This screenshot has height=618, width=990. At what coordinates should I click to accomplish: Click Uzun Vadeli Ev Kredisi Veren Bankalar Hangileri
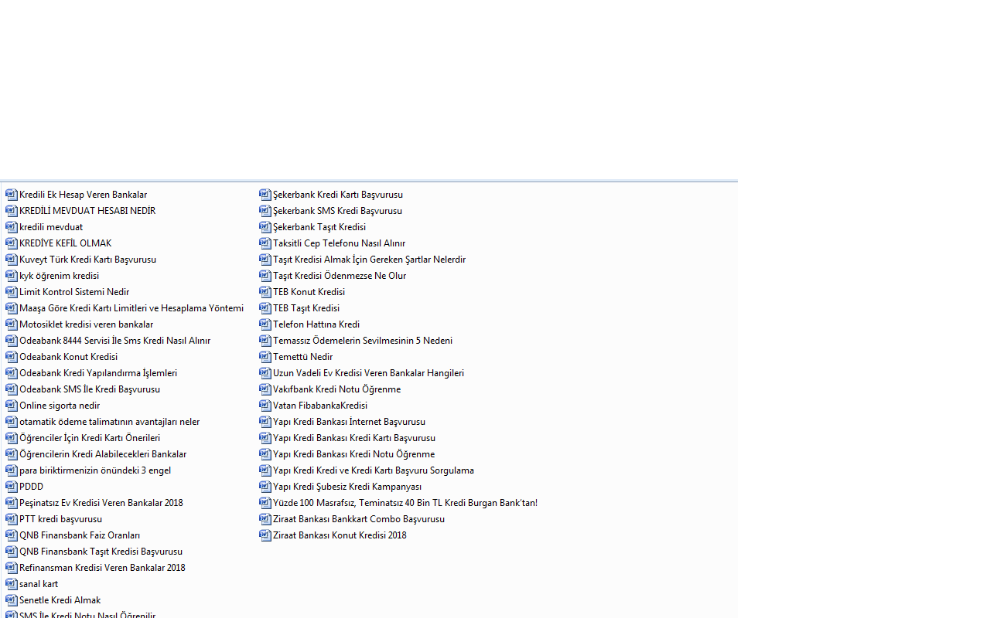point(368,373)
